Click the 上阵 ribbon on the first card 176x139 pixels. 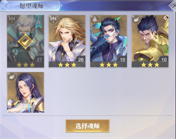[x=39, y=22]
